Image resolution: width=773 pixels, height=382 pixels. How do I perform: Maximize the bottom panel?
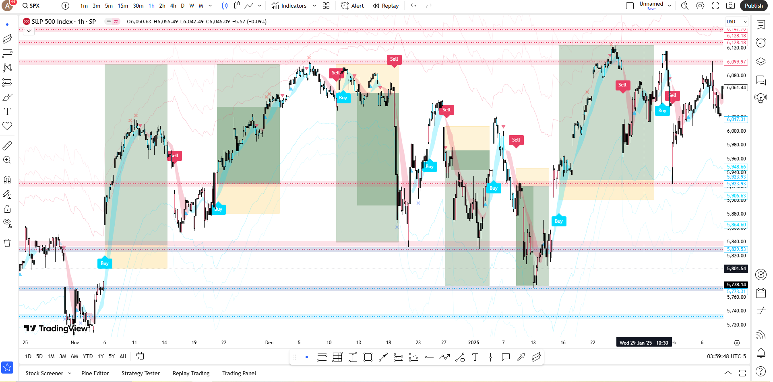(742, 373)
